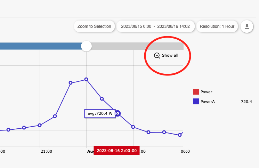Click the Power legend label

[206, 92]
